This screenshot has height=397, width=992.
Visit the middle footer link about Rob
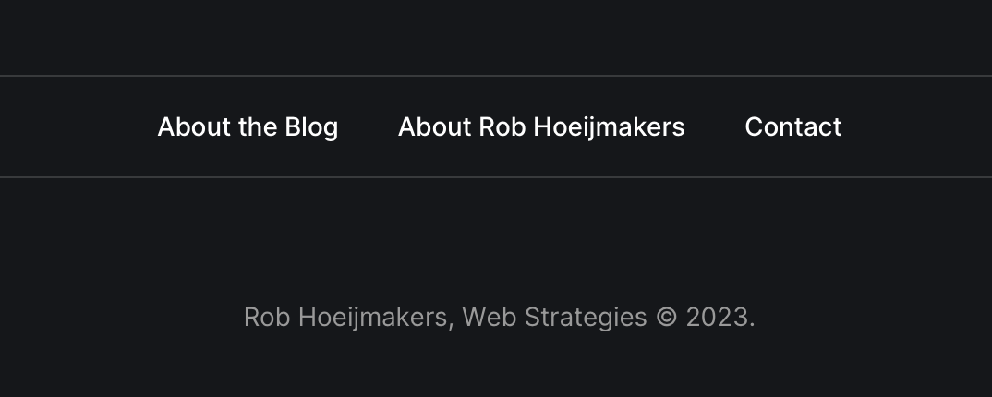pos(541,126)
